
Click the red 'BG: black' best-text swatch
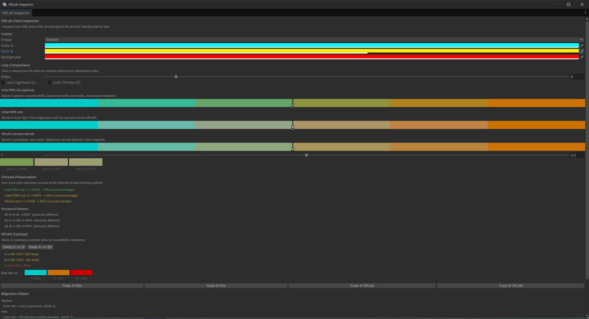click(x=81, y=272)
